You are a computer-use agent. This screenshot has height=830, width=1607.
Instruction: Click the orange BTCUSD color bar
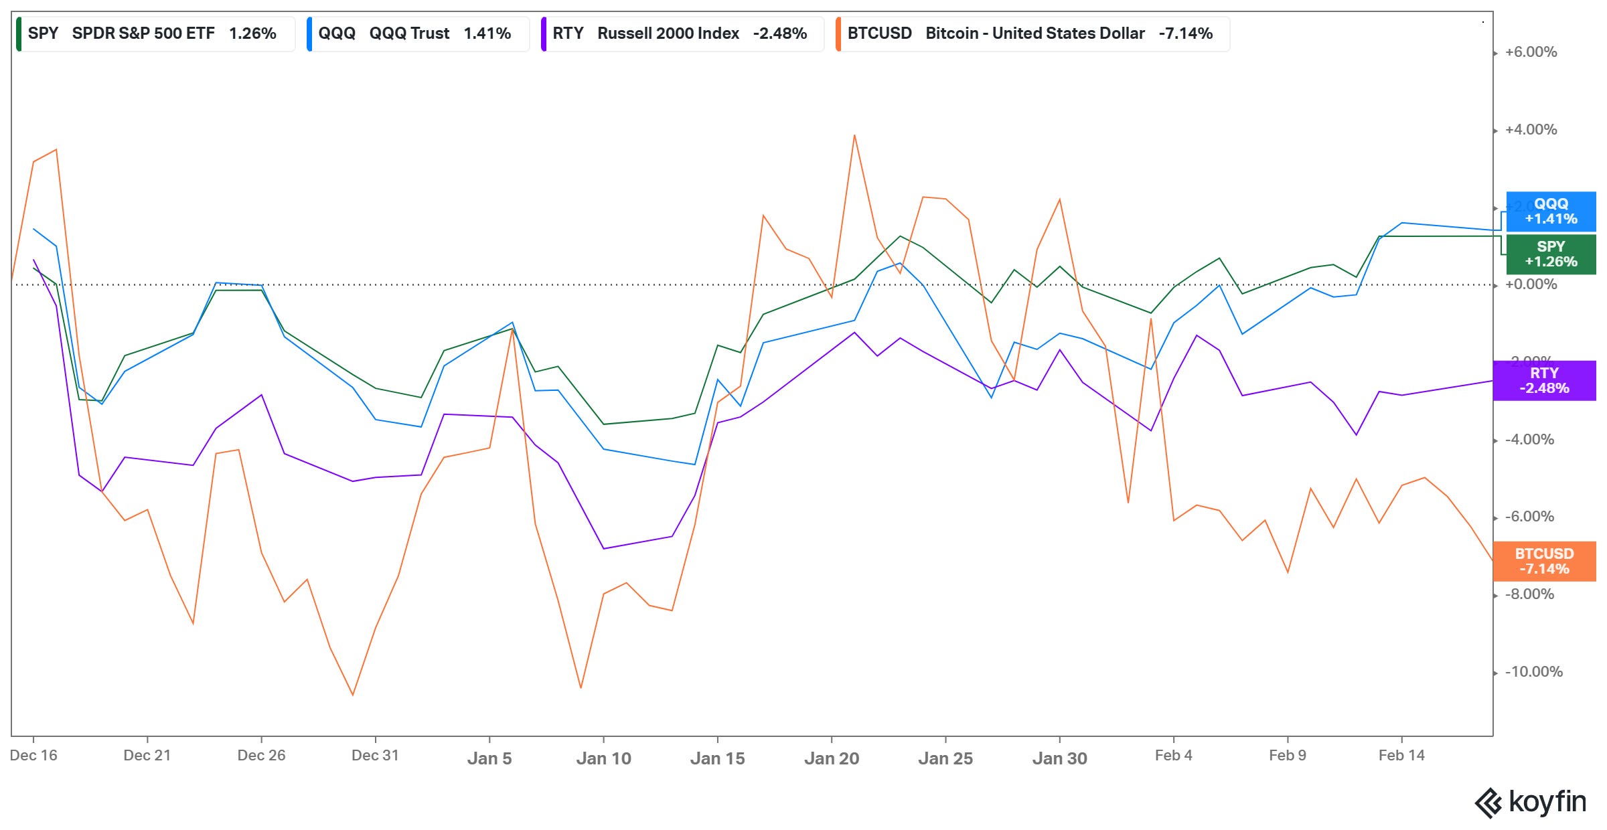[838, 33]
